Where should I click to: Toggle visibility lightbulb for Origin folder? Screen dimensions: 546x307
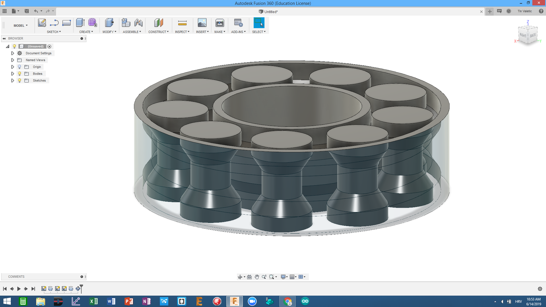(20, 67)
